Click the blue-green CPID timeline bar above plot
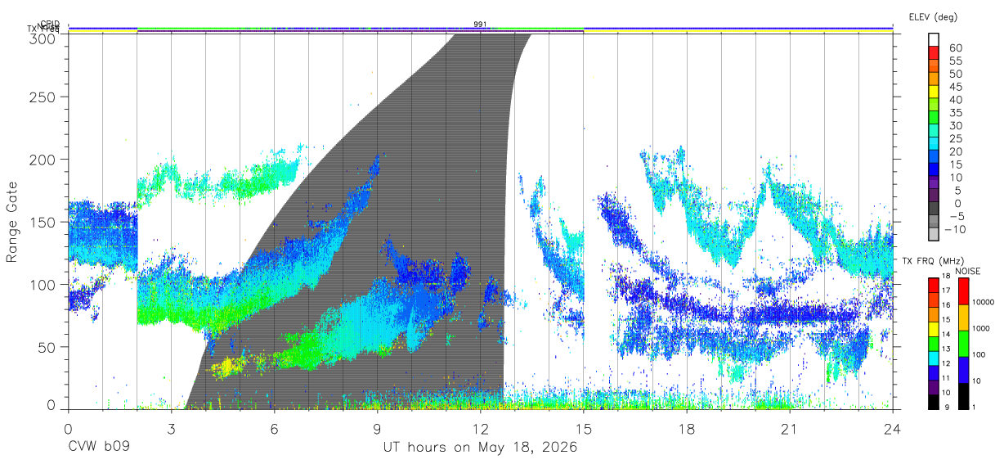Screen dimensions: 1004x464 pyautogui.click(x=480, y=29)
